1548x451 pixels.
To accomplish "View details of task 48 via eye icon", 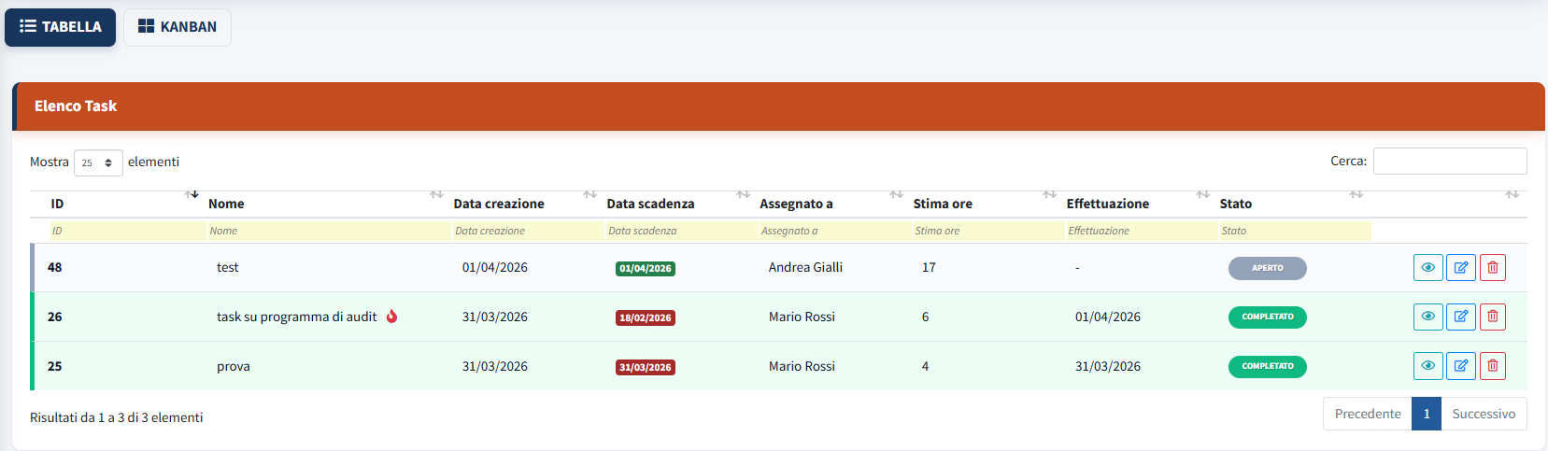I will (1427, 268).
